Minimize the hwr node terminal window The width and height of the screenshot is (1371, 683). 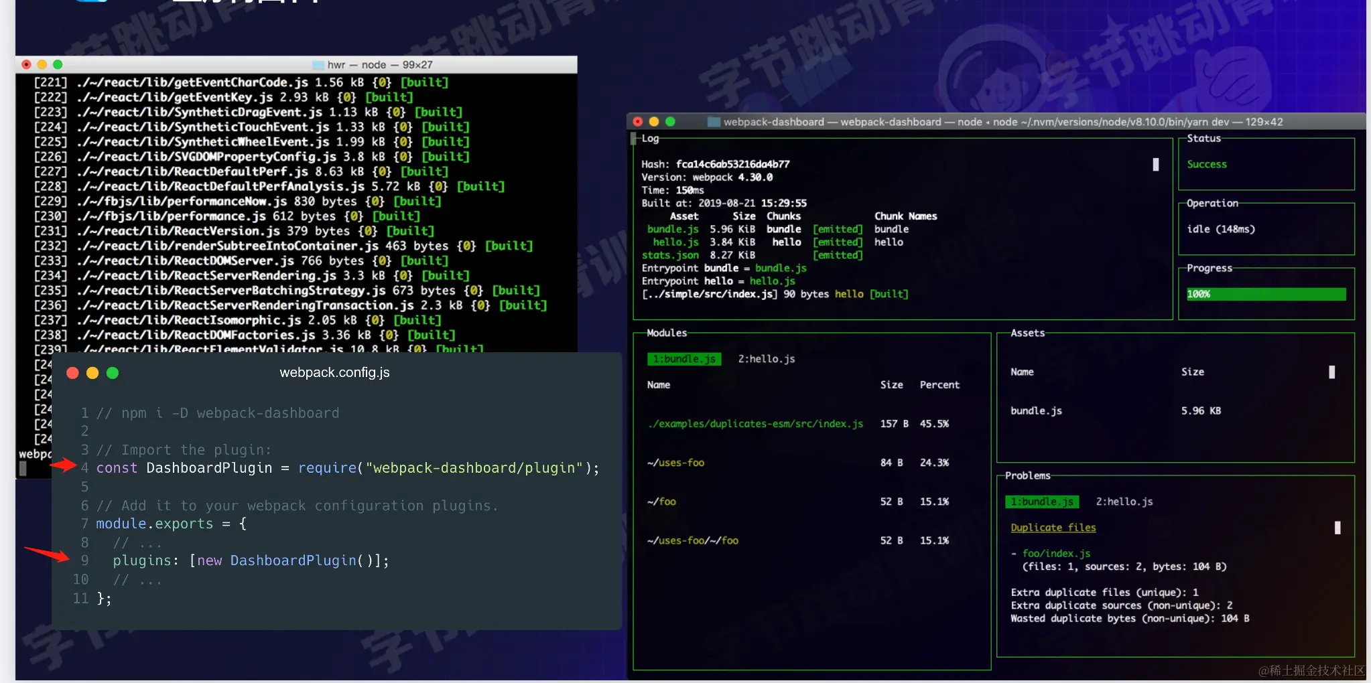(x=42, y=64)
